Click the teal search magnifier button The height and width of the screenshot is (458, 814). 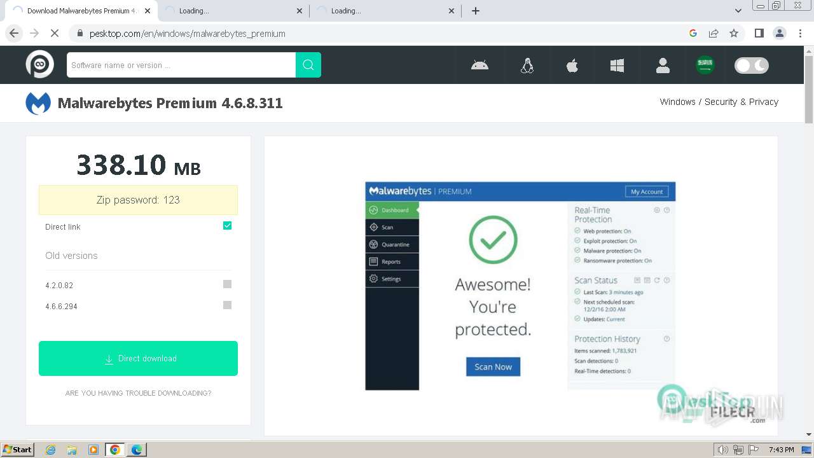pyautogui.click(x=308, y=65)
